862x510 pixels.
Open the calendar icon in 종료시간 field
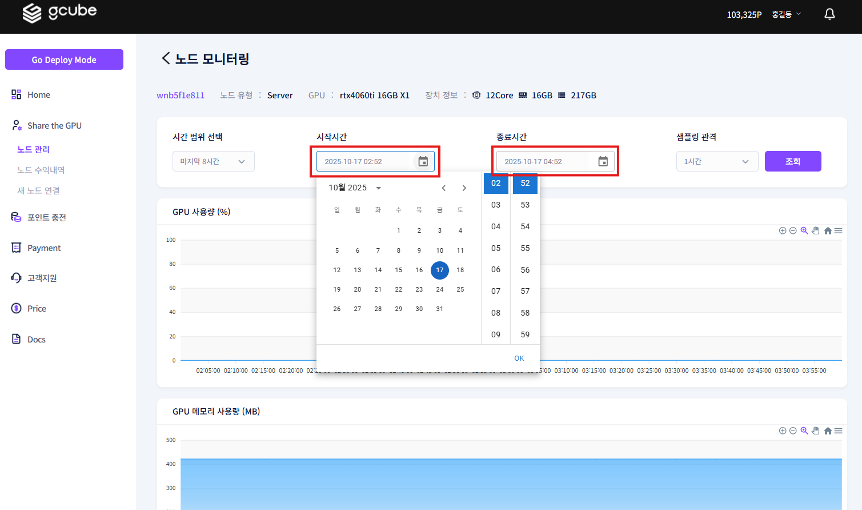tap(603, 161)
